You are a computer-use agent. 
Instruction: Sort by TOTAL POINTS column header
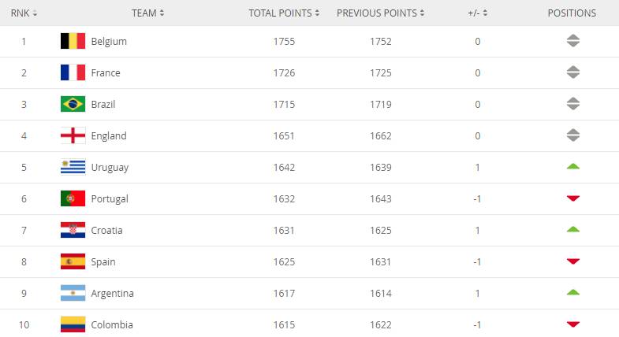click(x=284, y=13)
